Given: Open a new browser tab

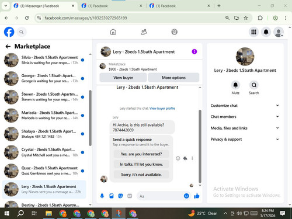Looking at the screenshot, I should (219, 6).
